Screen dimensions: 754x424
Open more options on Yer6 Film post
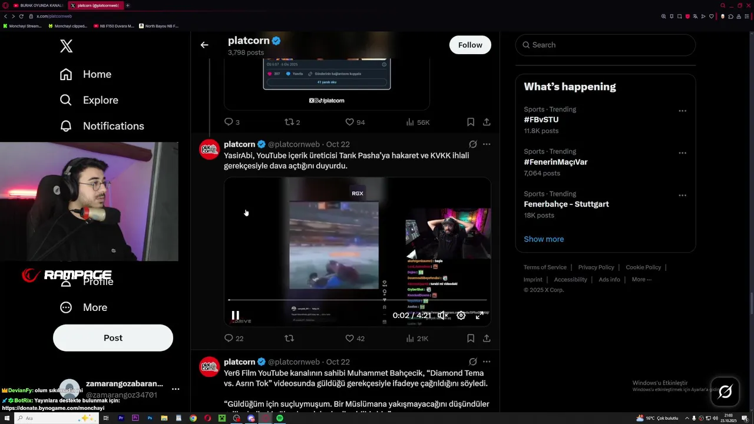[x=487, y=362]
